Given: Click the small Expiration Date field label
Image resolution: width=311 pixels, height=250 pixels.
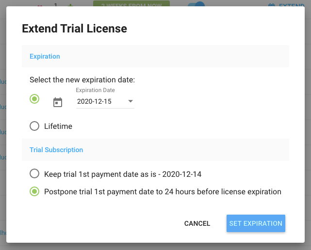Looking at the screenshot, I should tap(96, 90).
